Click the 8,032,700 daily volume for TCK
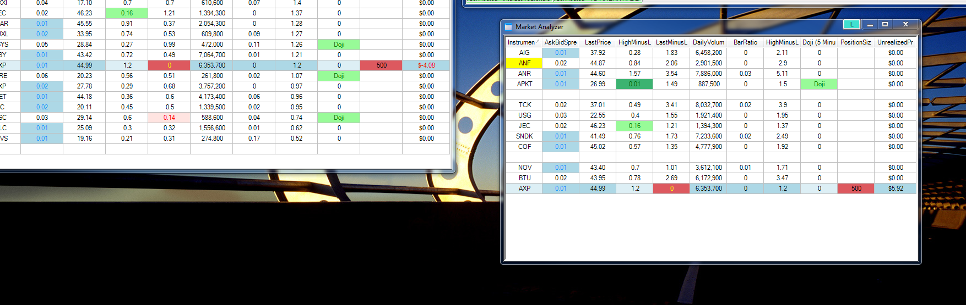 coord(708,105)
